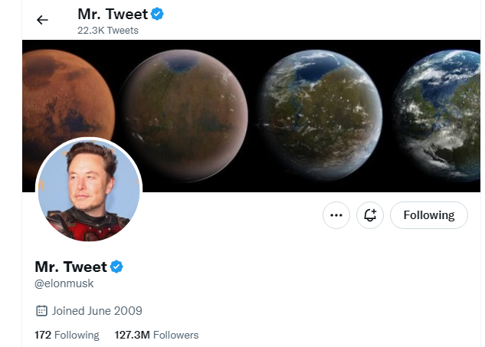Click the 127.3M follower number
This screenshot has width=485, height=347.
[x=132, y=335]
